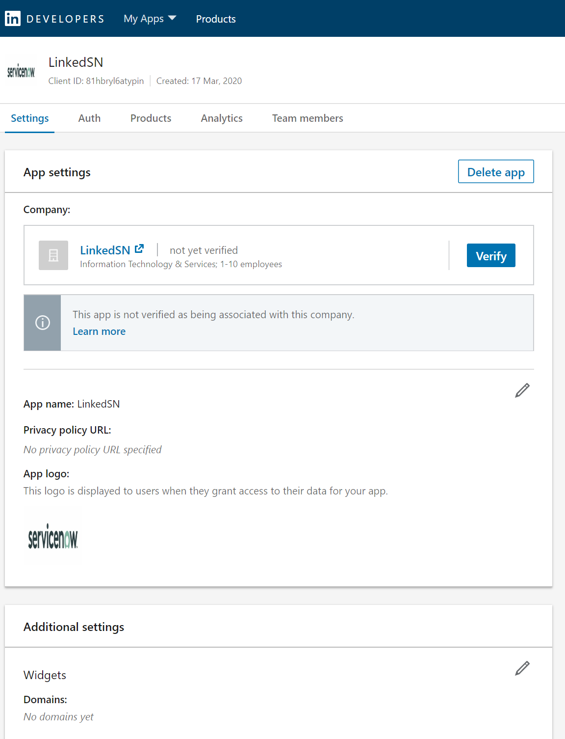Click the Settings tab
The image size is (565, 739).
[x=29, y=118]
